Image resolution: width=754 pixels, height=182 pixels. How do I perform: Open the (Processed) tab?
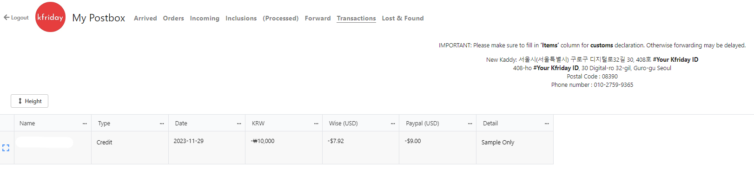281,18
